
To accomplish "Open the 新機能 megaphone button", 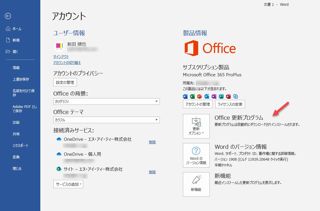I will tap(196, 184).
